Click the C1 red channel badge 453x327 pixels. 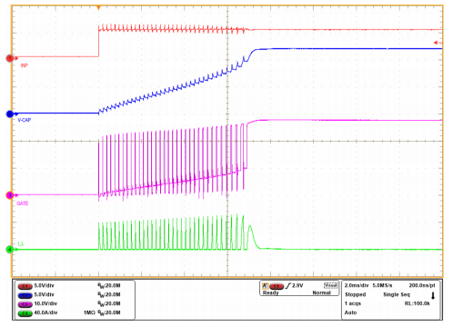click(x=25, y=286)
